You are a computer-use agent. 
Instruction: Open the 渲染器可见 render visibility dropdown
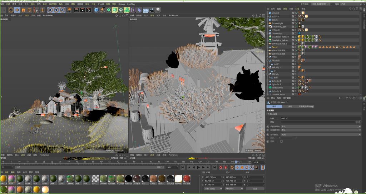321,130
